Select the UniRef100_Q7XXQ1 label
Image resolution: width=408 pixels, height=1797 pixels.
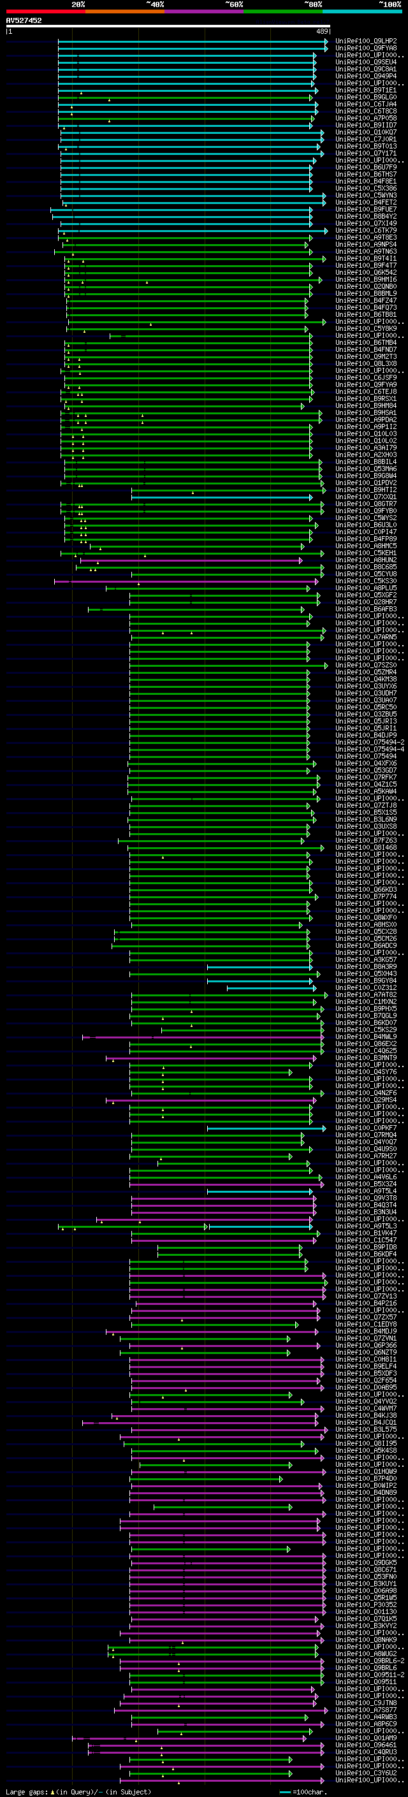click(366, 497)
